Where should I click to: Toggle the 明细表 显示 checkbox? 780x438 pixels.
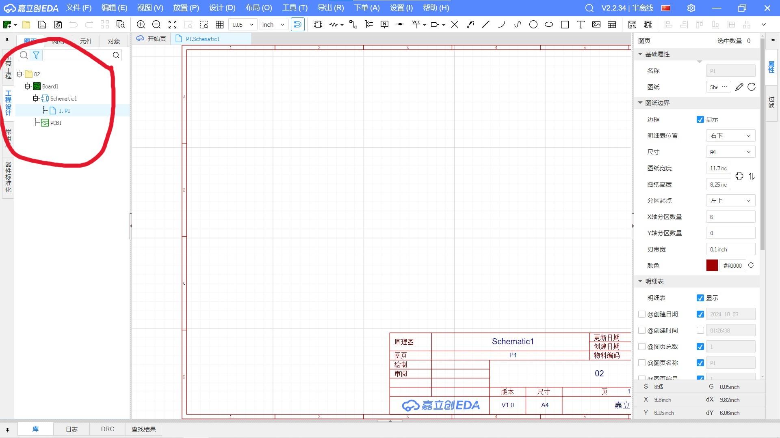pyautogui.click(x=700, y=298)
